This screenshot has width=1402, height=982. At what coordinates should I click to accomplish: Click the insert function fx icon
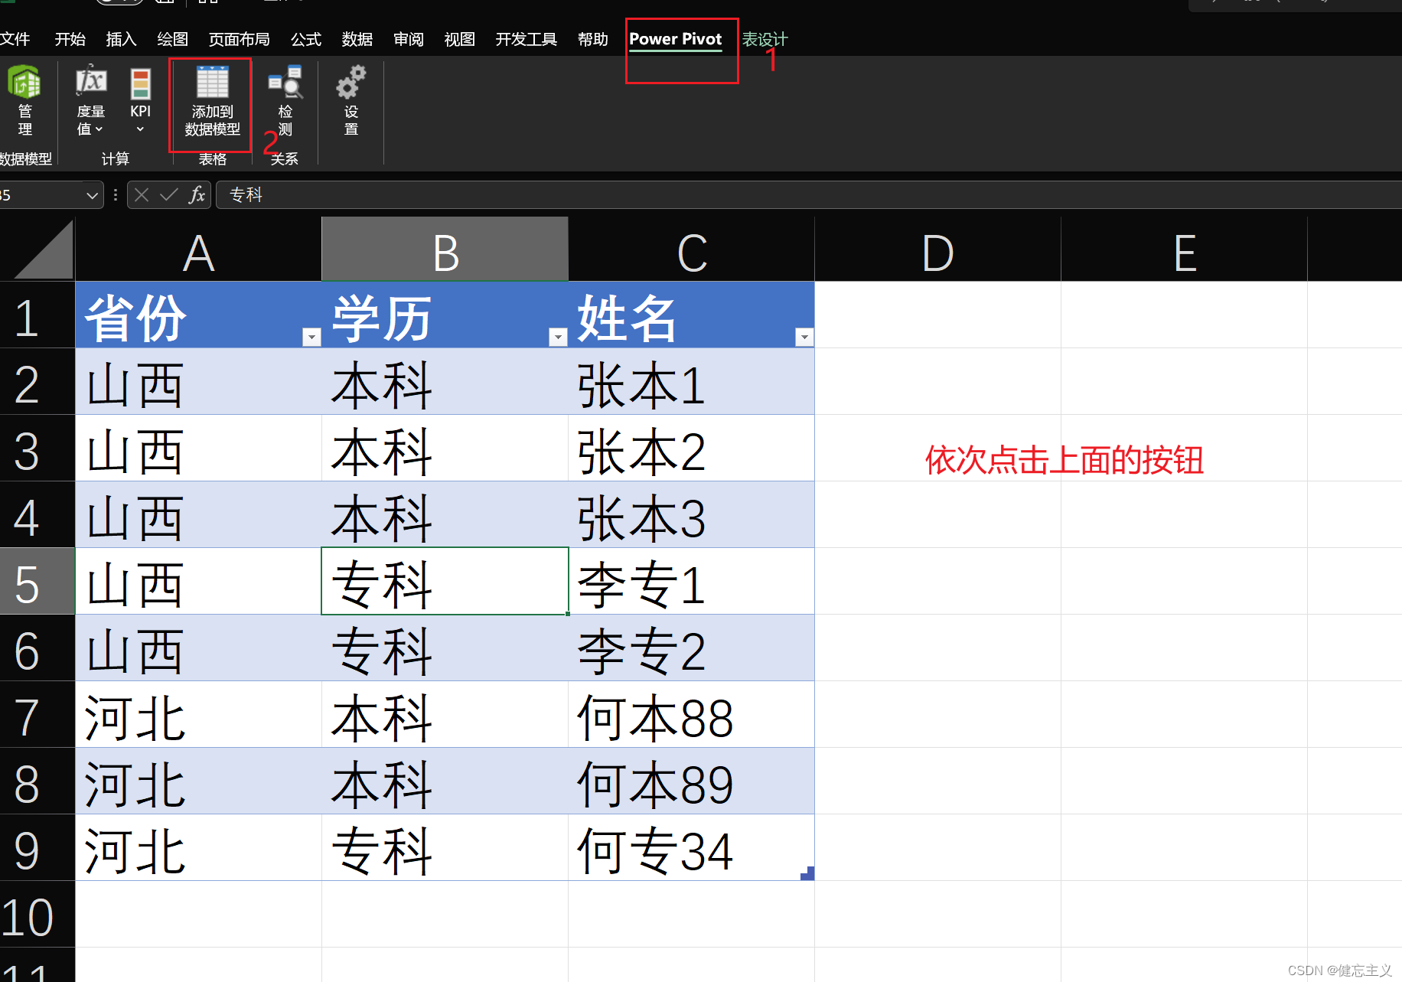[196, 194]
